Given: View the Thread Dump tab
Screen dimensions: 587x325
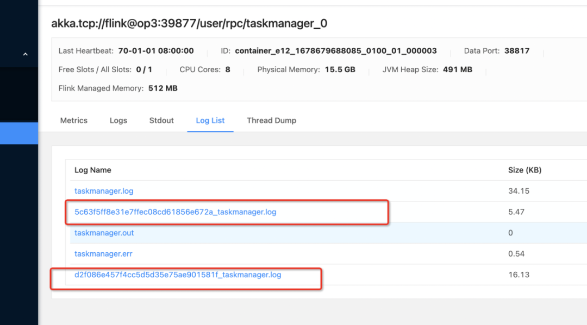Looking at the screenshot, I should pyautogui.click(x=271, y=120).
